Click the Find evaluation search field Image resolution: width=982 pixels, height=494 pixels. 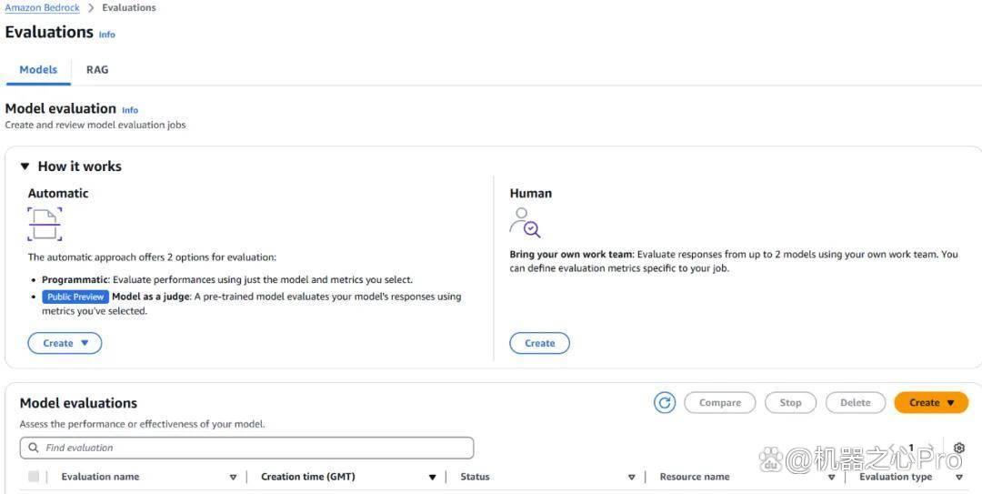(x=246, y=448)
